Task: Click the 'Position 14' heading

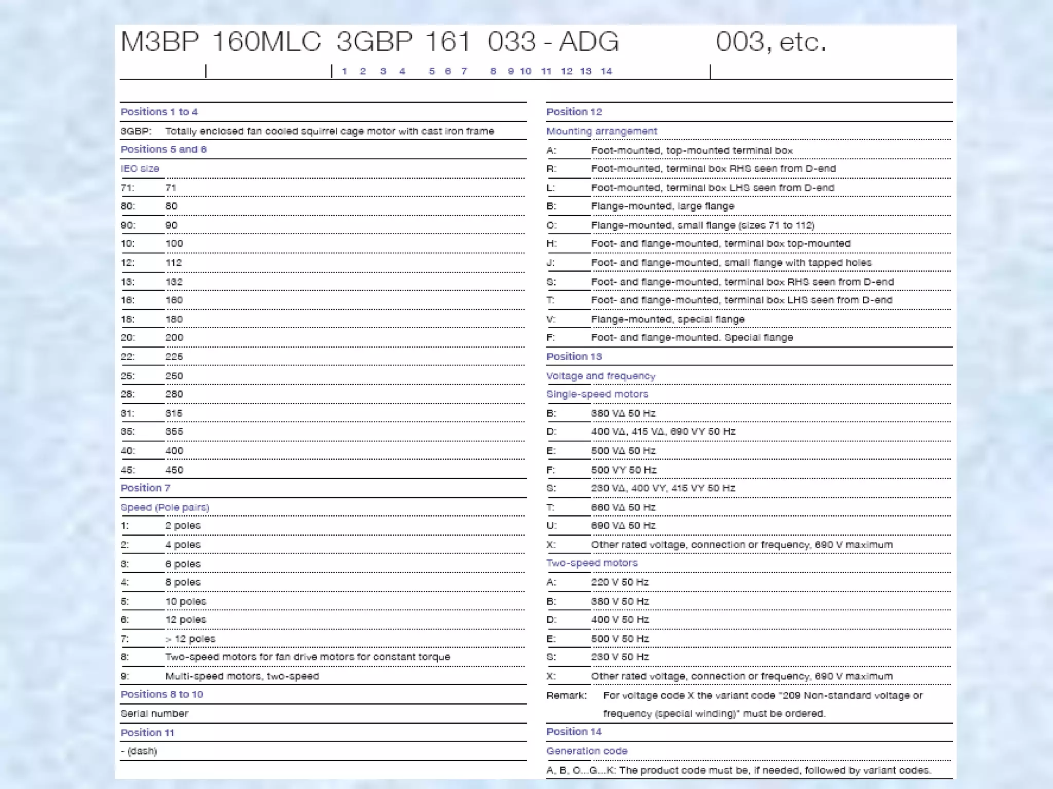Action: point(574,732)
